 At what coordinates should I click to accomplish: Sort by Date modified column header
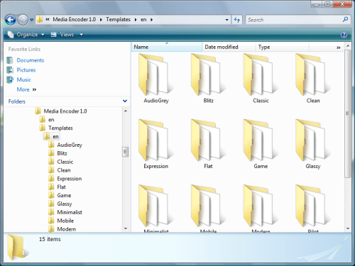click(x=229, y=47)
